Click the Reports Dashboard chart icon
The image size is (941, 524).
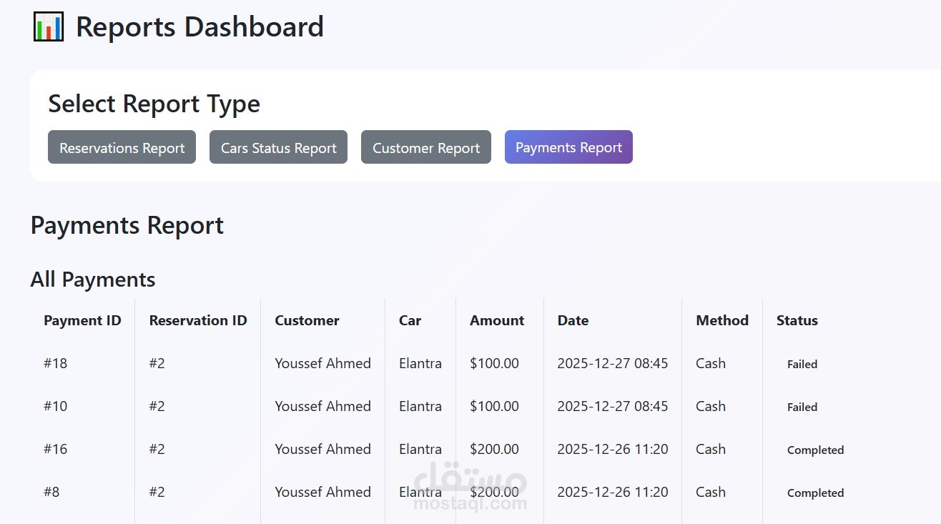click(x=49, y=27)
